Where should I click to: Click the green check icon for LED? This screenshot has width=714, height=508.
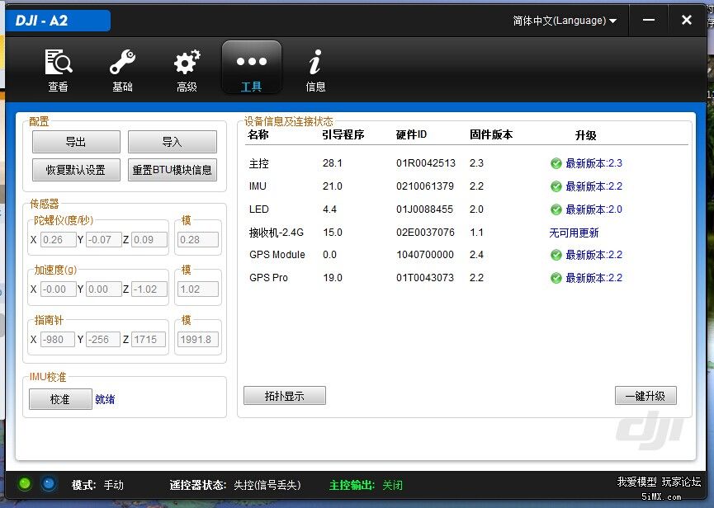point(556,209)
